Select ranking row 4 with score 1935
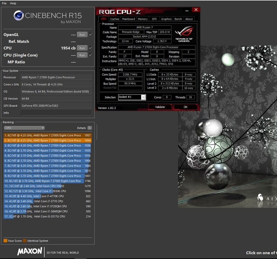 pyautogui.click(x=47, y=151)
